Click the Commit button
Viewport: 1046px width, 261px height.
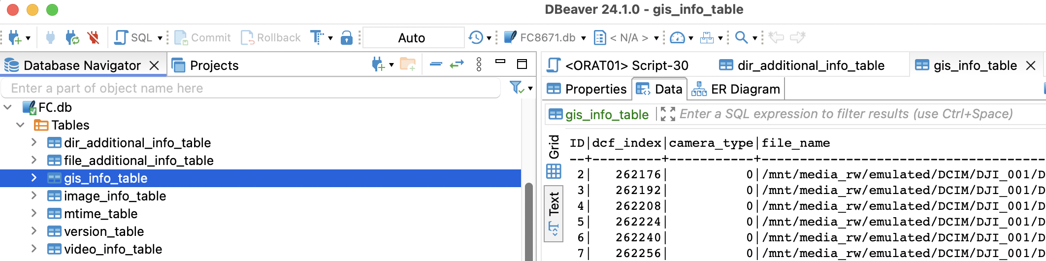[202, 37]
